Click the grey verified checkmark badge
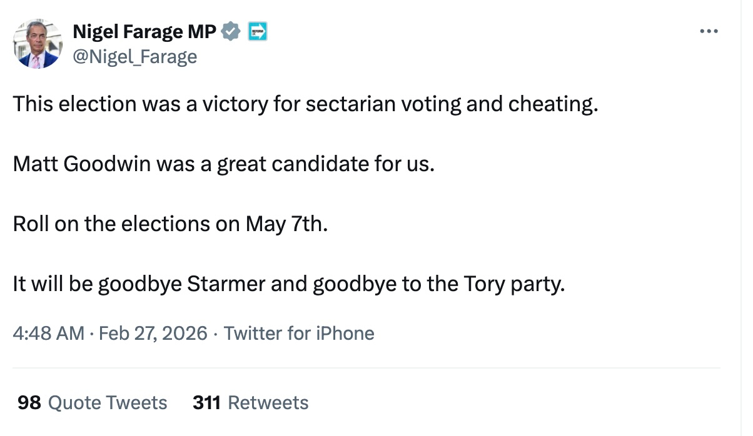The image size is (753, 436). coord(231,31)
